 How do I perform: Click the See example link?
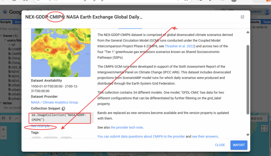(40, 126)
